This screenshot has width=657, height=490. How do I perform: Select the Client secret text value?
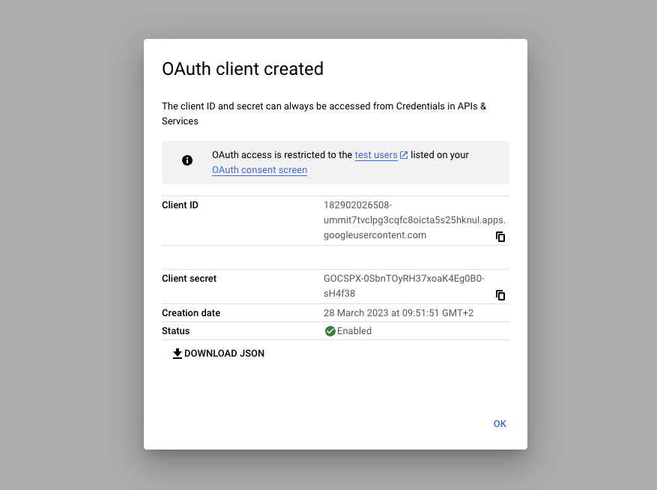pos(405,285)
